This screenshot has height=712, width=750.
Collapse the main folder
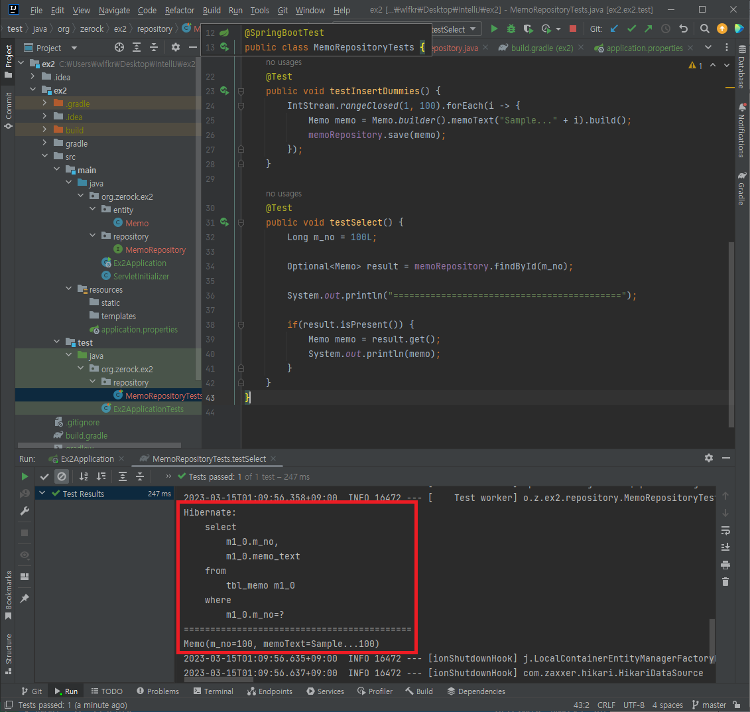tap(56, 169)
